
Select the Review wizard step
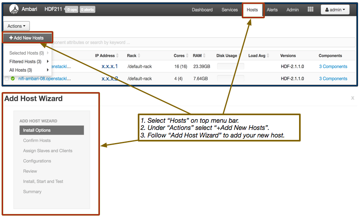tap(30, 171)
